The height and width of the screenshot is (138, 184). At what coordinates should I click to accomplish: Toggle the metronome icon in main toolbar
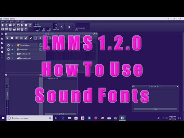pos(30,25)
